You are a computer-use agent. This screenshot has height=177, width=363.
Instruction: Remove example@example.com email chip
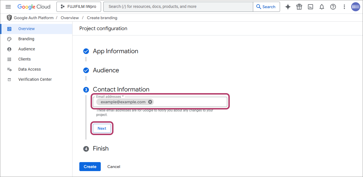[150, 102]
